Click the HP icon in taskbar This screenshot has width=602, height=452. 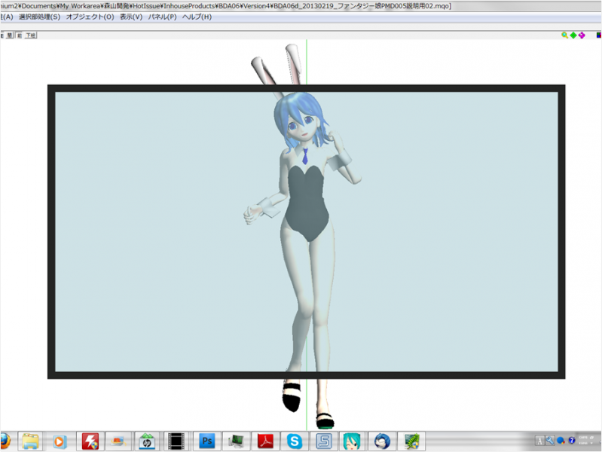(x=147, y=441)
